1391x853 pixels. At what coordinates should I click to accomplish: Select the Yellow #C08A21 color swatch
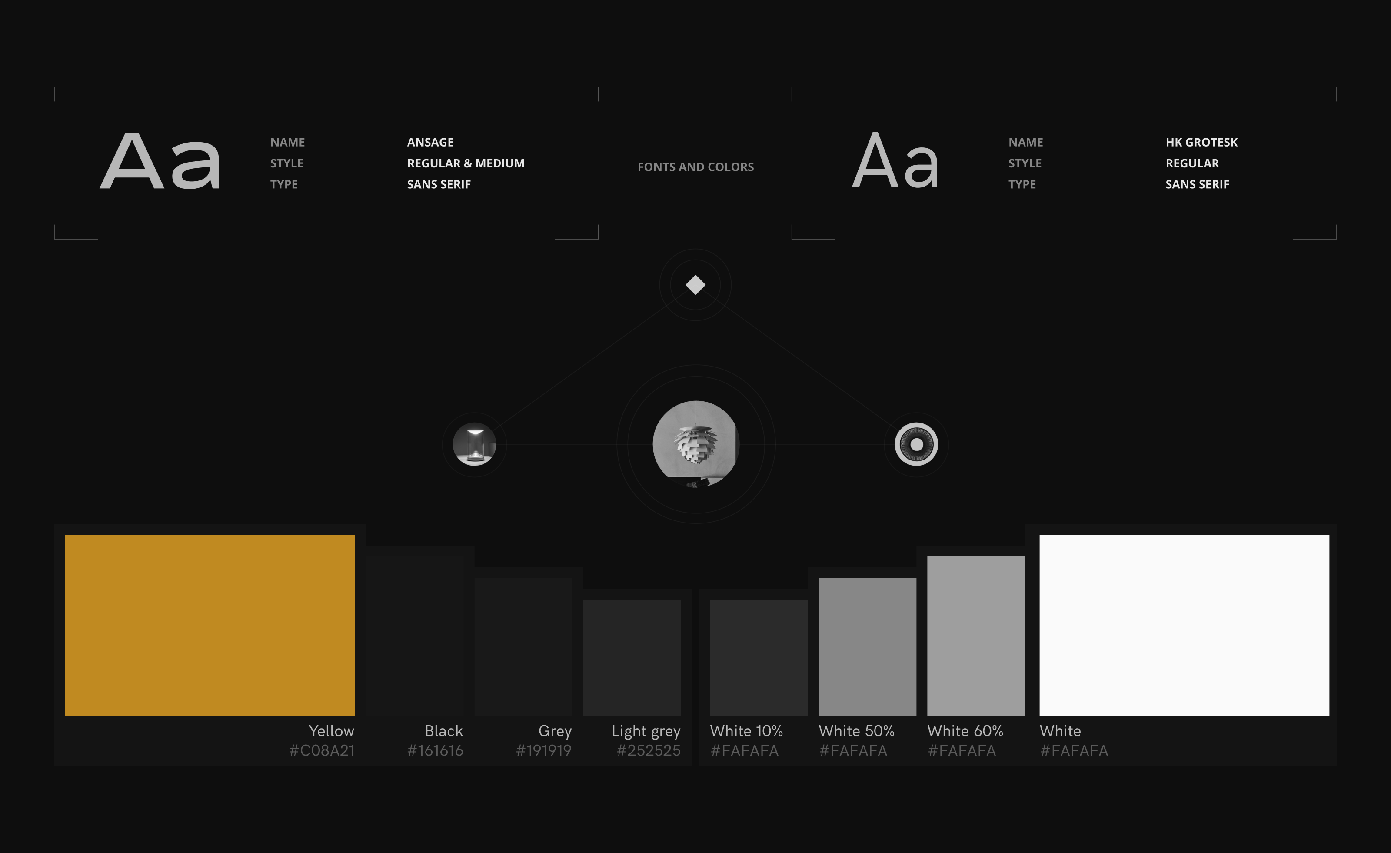tap(210, 624)
